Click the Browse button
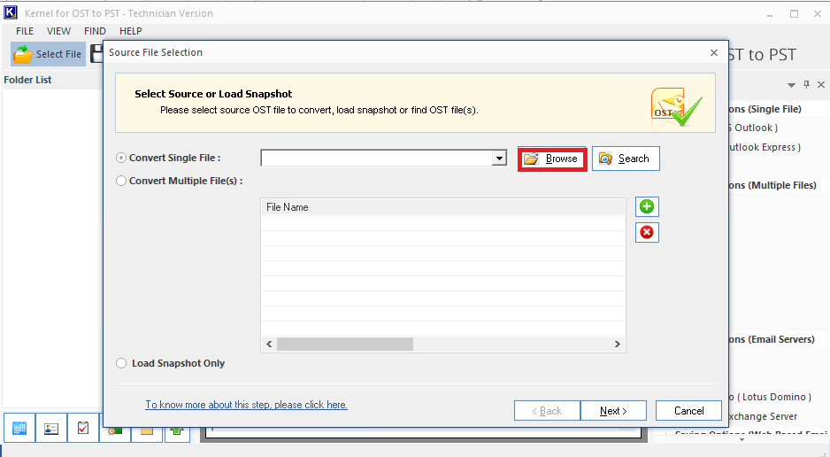The image size is (830, 457). pos(552,159)
